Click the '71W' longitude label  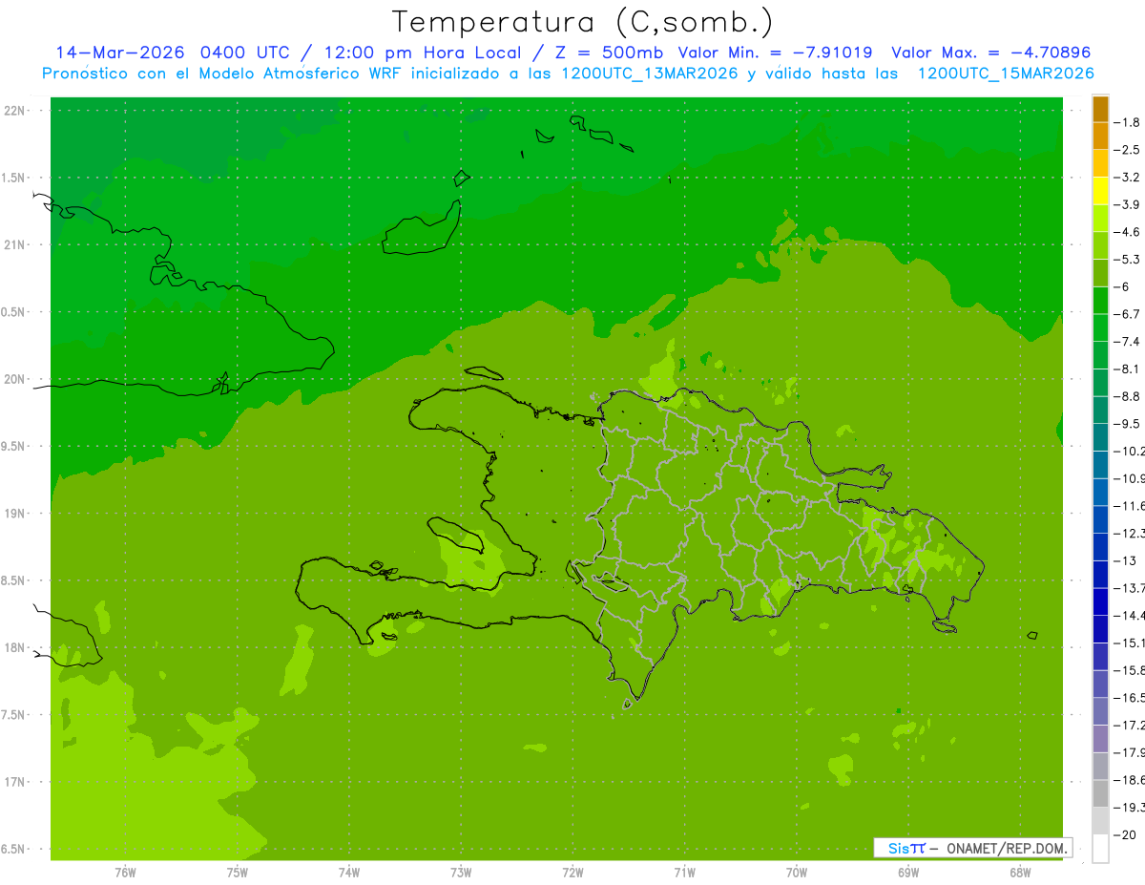(x=684, y=873)
